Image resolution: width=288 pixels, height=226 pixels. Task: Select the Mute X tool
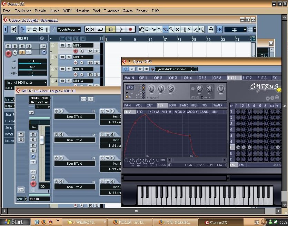[177, 29]
